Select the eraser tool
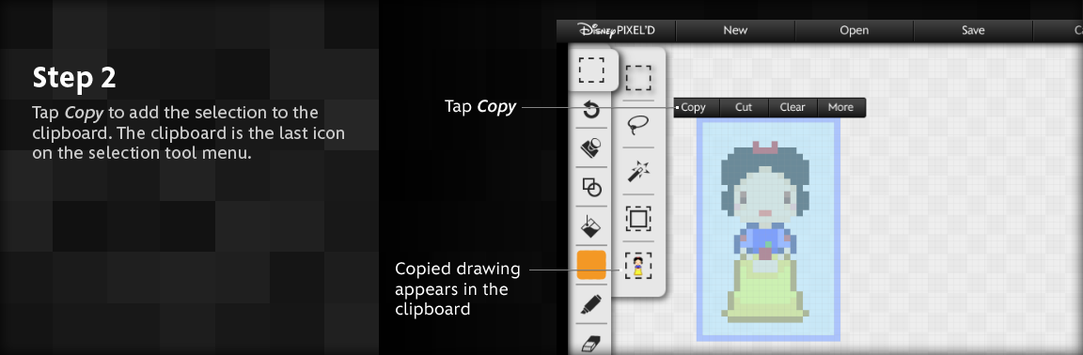Viewport: 1083px width, 355px height. (591, 342)
